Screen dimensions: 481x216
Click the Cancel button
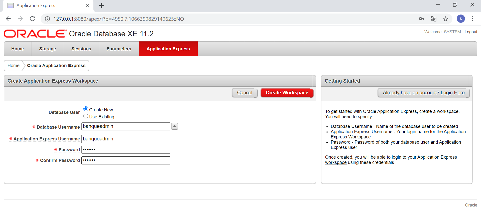(245, 93)
